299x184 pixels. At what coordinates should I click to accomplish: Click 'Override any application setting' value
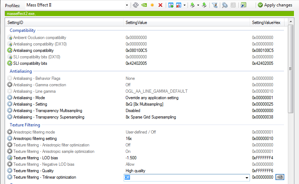(152, 98)
